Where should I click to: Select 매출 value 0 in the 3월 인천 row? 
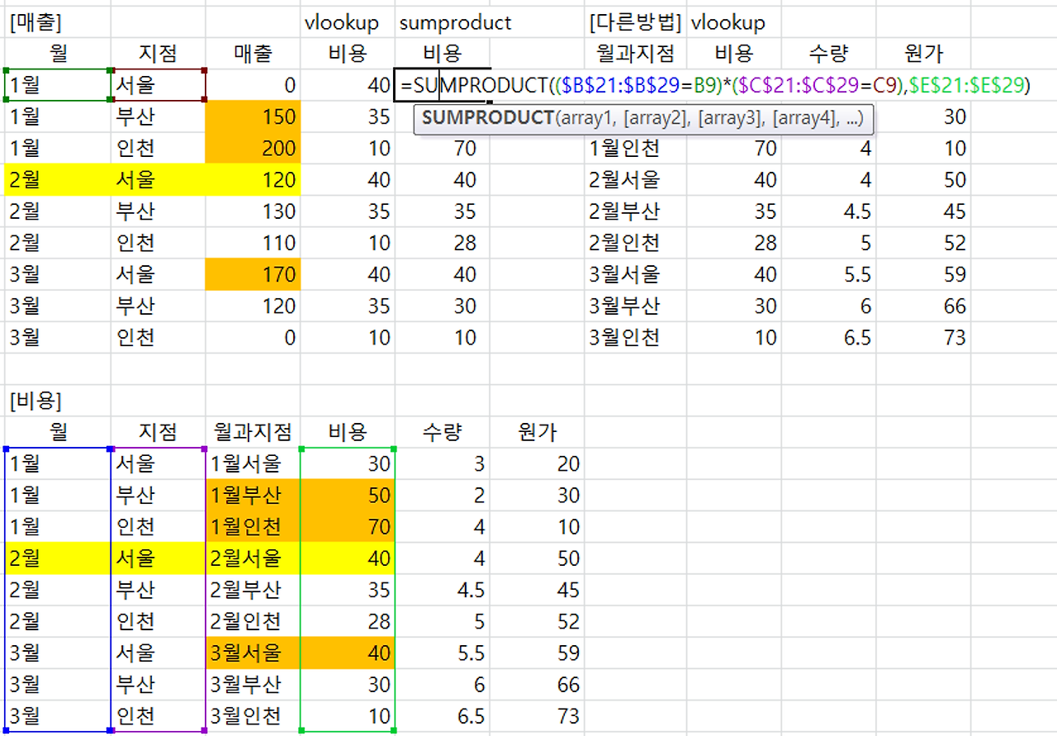pyautogui.click(x=254, y=337)
